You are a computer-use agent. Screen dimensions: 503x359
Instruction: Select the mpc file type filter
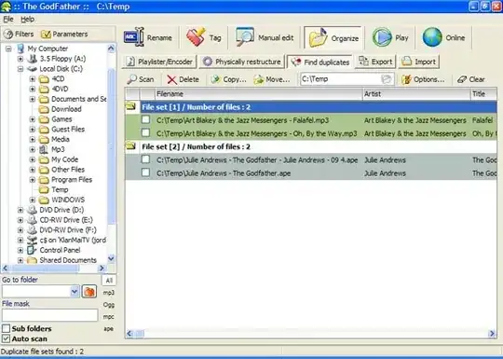pos(109,317)
